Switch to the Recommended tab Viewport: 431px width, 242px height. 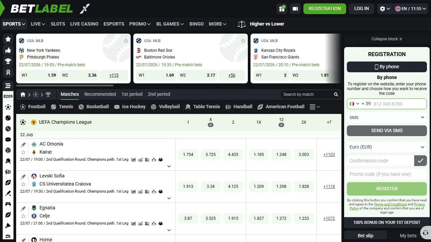tap(100, 94)
